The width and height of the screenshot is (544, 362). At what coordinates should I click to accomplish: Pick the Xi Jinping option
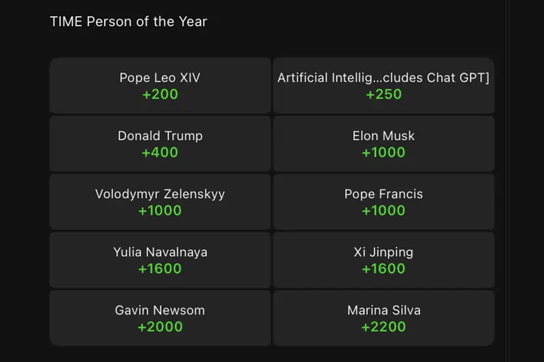pyautogui.click(x=384, y=260)
